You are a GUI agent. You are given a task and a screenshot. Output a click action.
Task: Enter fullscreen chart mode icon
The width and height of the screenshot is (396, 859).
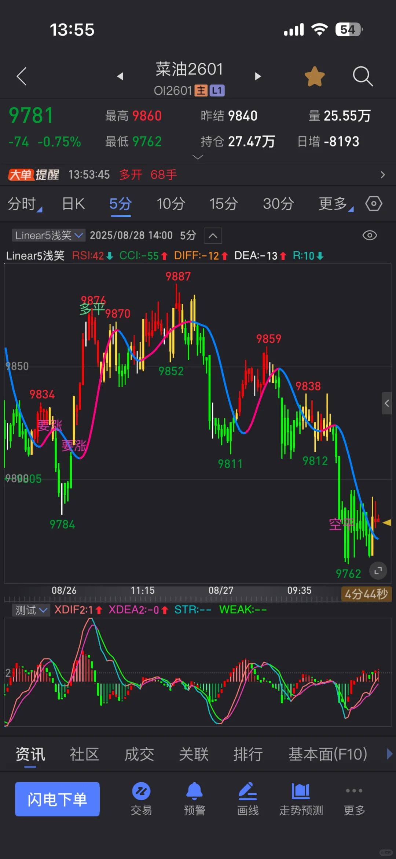(378, 571)
